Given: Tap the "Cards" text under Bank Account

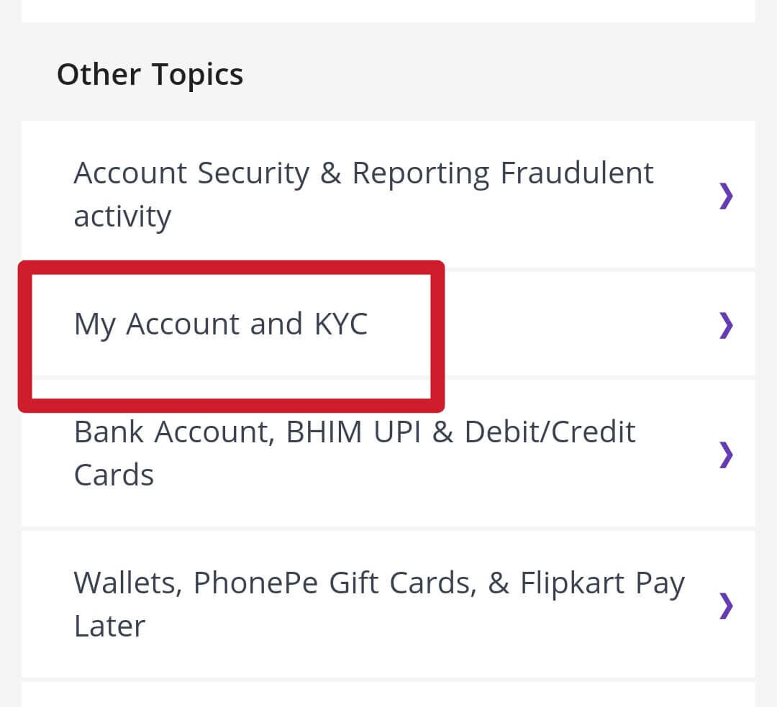Looking at the screenshot, I should [x=114, y=475].
